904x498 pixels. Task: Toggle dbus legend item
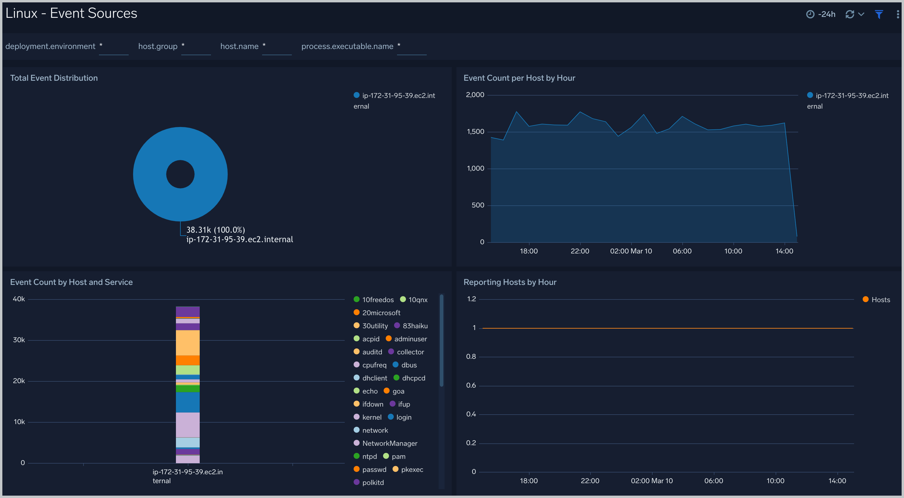click(405, 365)
